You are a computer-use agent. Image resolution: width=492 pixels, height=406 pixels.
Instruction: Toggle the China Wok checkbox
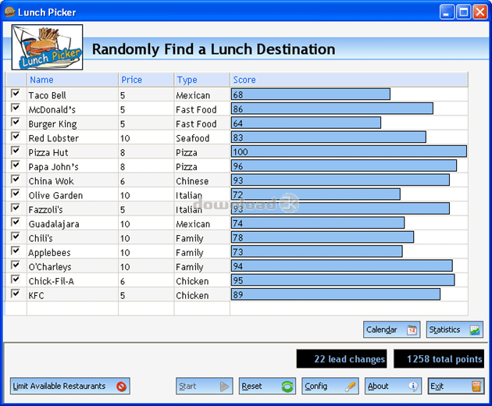15,179
